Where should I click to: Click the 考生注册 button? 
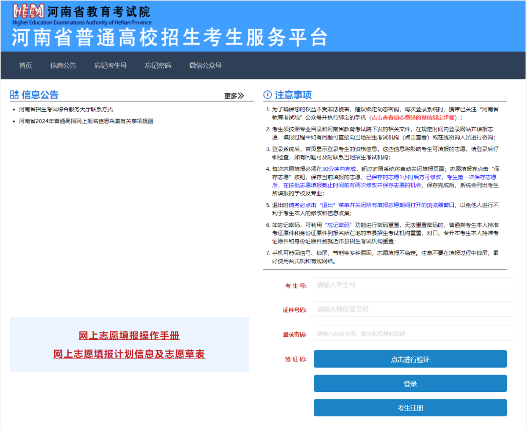coord(410,408)
